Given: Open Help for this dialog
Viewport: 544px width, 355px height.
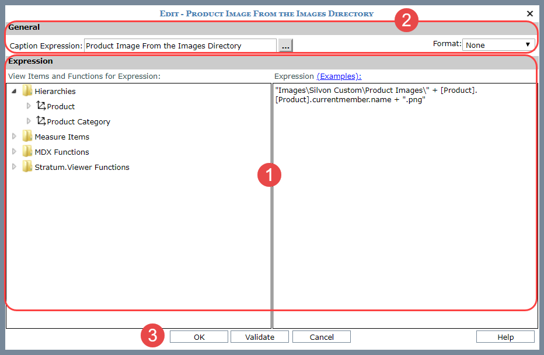Looking at the screenshot, I should coord(505,337).
